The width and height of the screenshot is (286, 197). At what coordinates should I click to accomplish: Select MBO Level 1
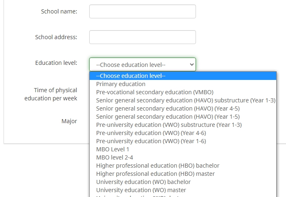[112, 149]
